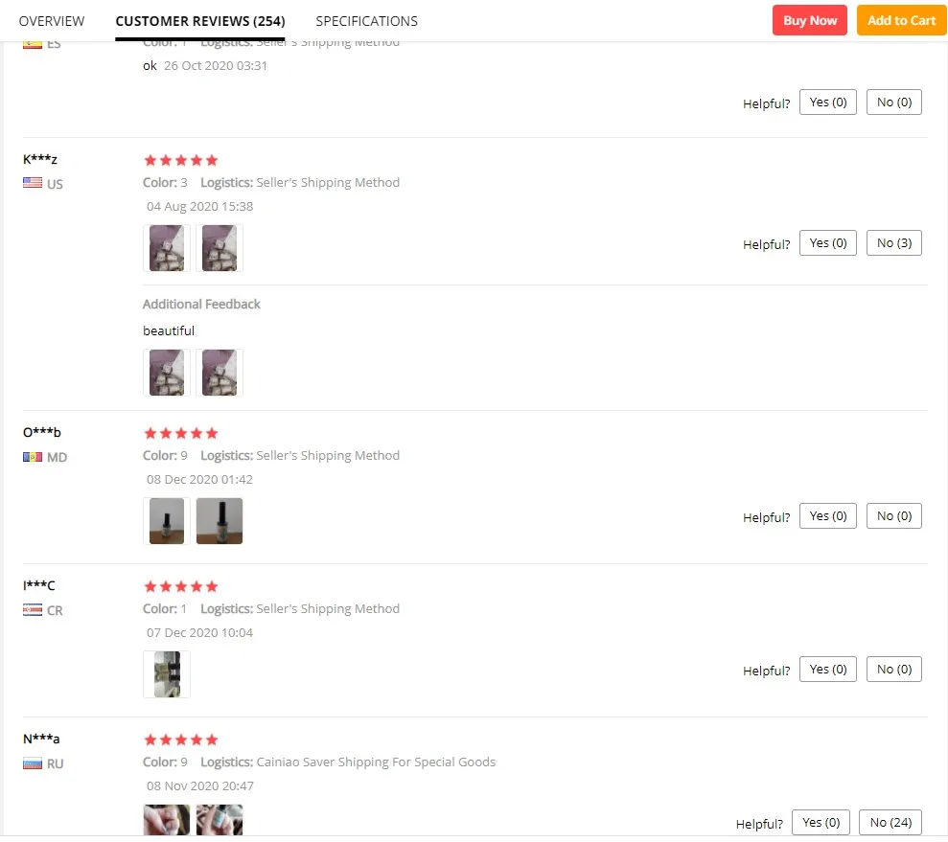948x842 pixels.
Task: Open the Overview tab
Action: [52, 21]
